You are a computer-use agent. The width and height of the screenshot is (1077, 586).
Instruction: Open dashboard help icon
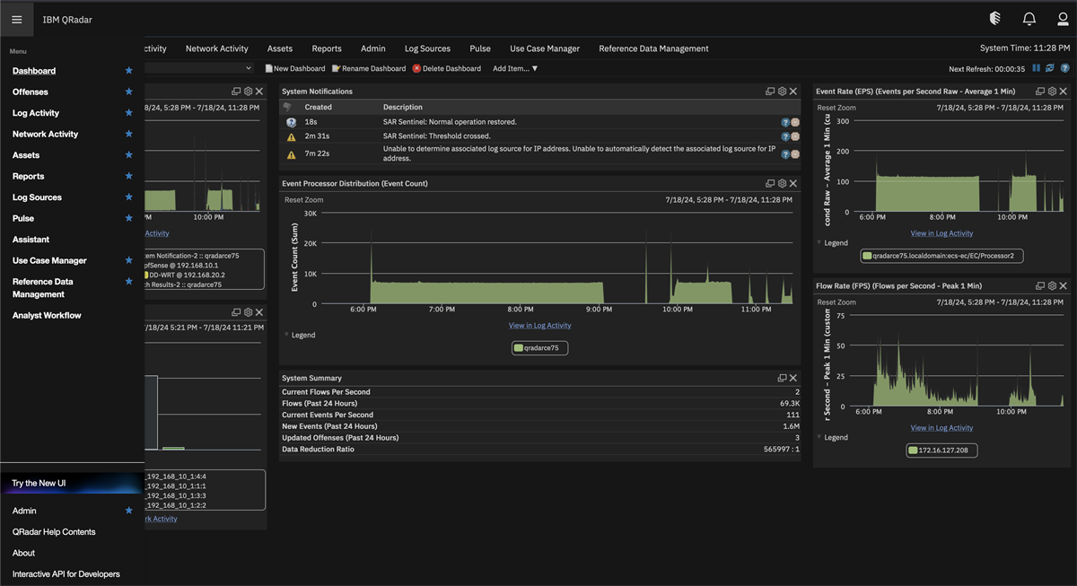click(1064, 68)
